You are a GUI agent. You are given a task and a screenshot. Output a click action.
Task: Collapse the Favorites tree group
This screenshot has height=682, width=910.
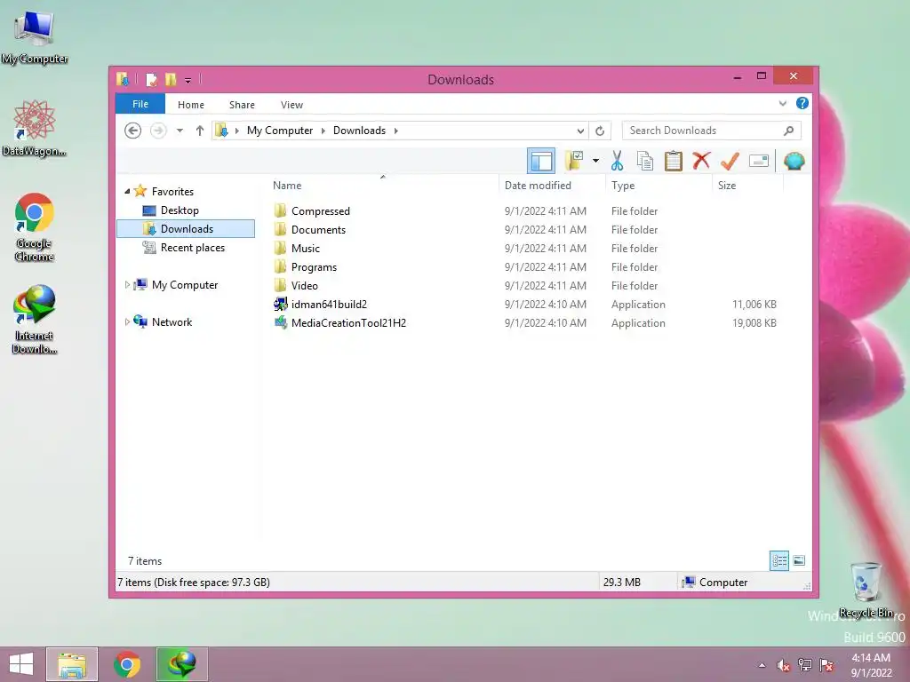(x=127, y=191)
